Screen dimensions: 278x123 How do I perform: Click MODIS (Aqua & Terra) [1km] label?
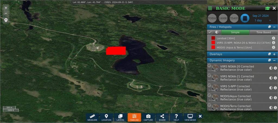click(234, 47)
